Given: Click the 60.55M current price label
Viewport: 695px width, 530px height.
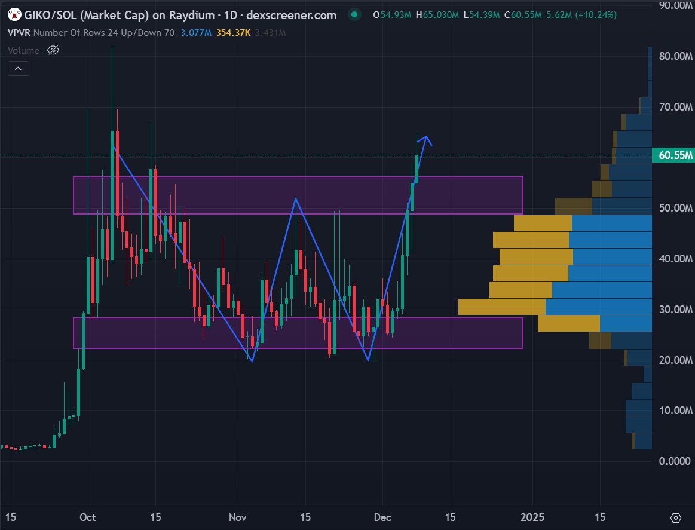Looking at the screenshot, I should pos(674,155).
